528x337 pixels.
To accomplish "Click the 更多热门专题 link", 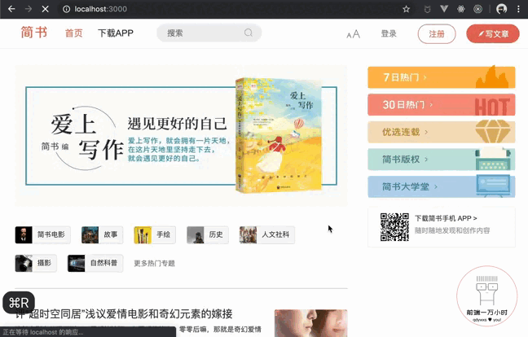I will coord(154,263).
